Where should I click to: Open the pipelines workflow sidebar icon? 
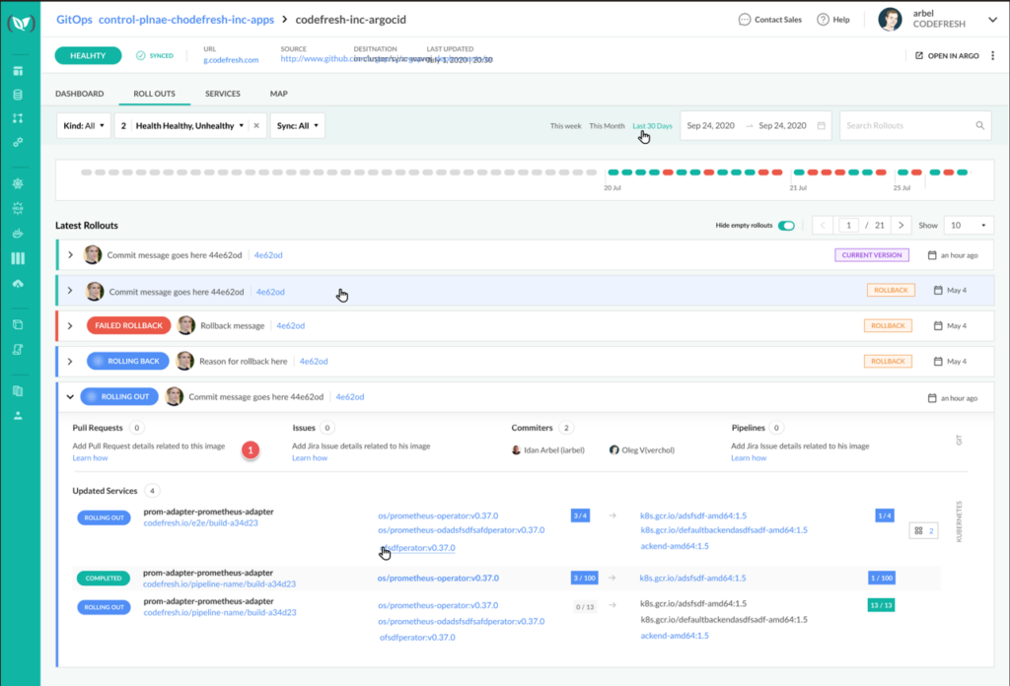[x=18, y=118]
